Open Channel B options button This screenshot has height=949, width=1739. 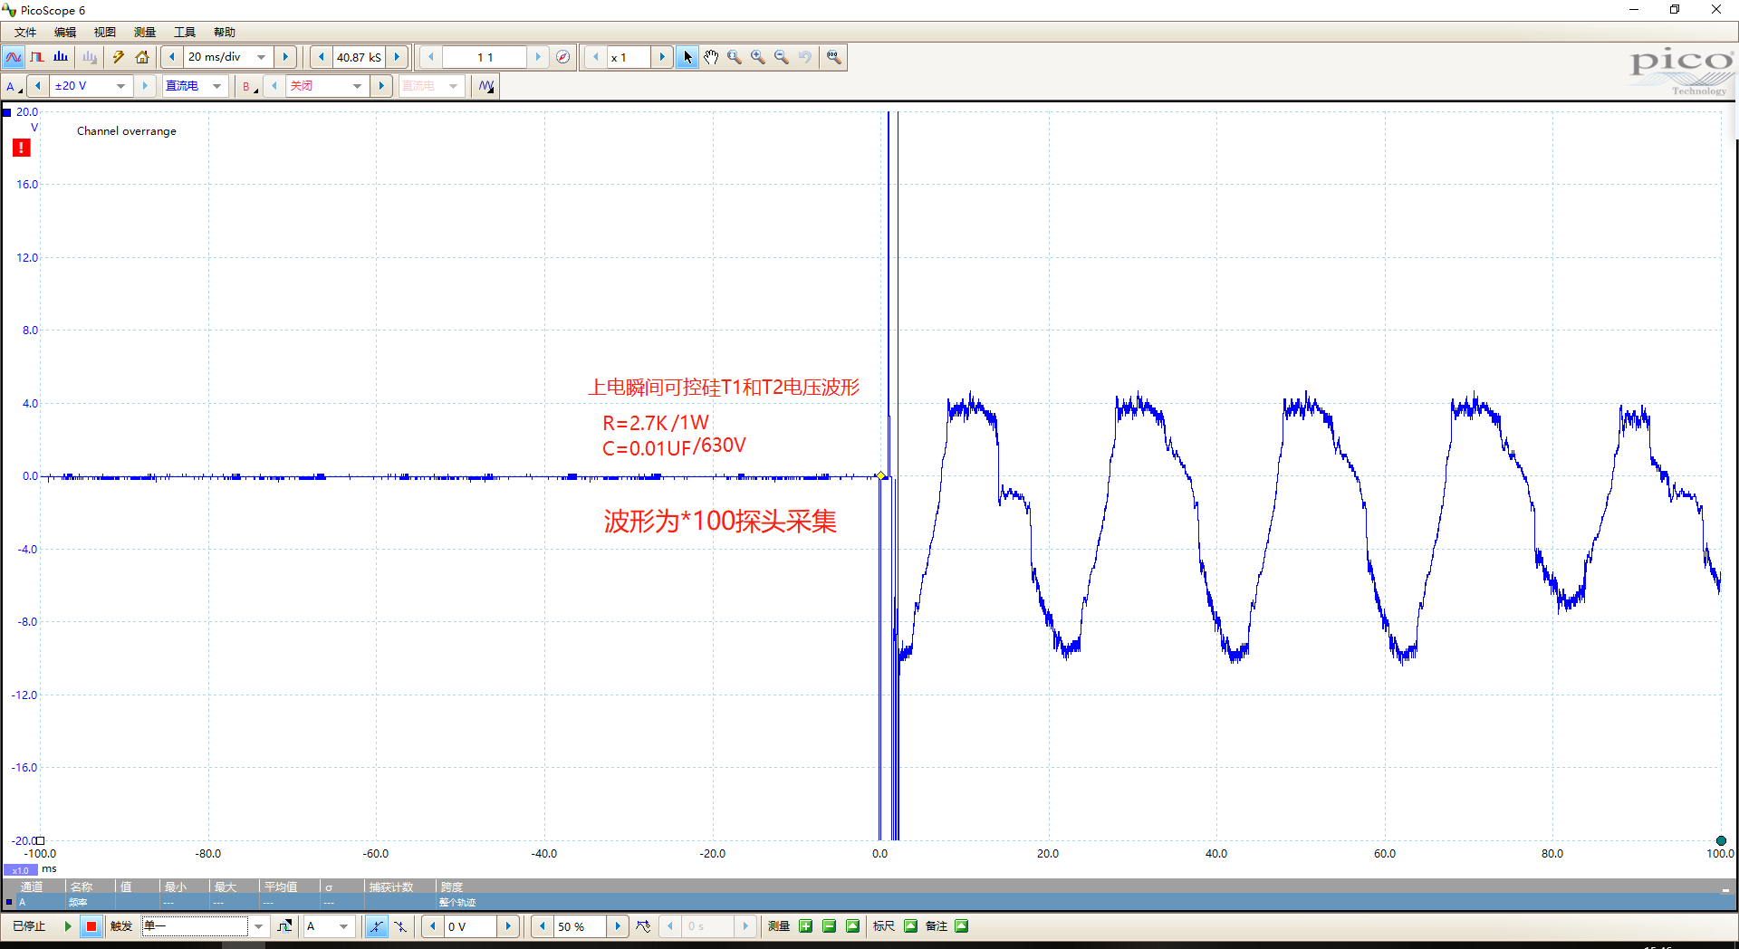tap(249, 86)
